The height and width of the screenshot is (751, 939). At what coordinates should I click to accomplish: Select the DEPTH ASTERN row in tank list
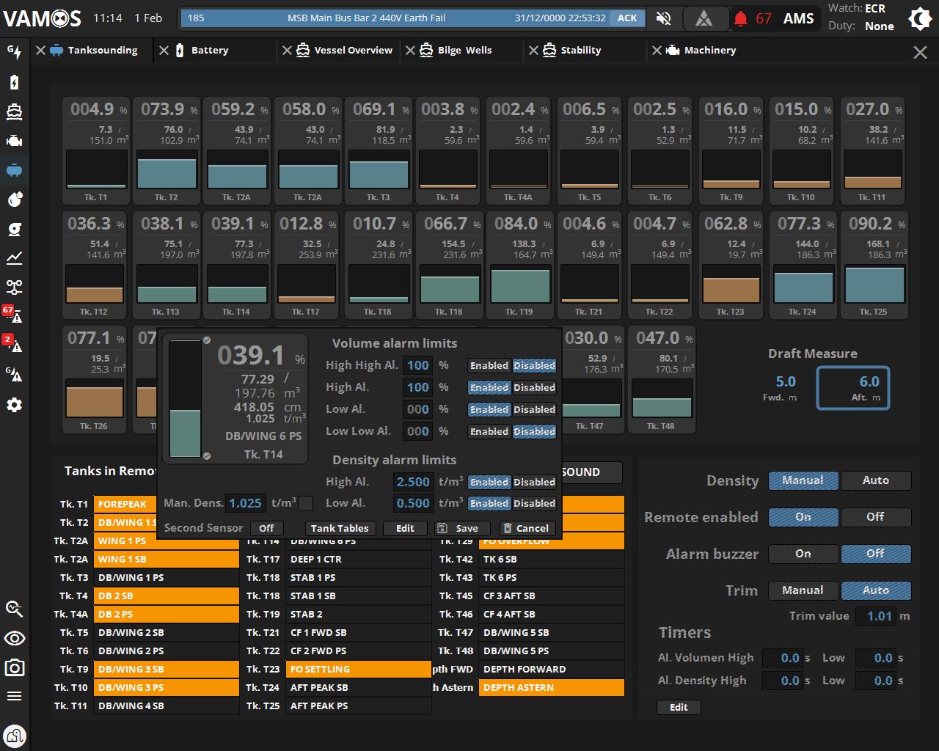[552, 687]
